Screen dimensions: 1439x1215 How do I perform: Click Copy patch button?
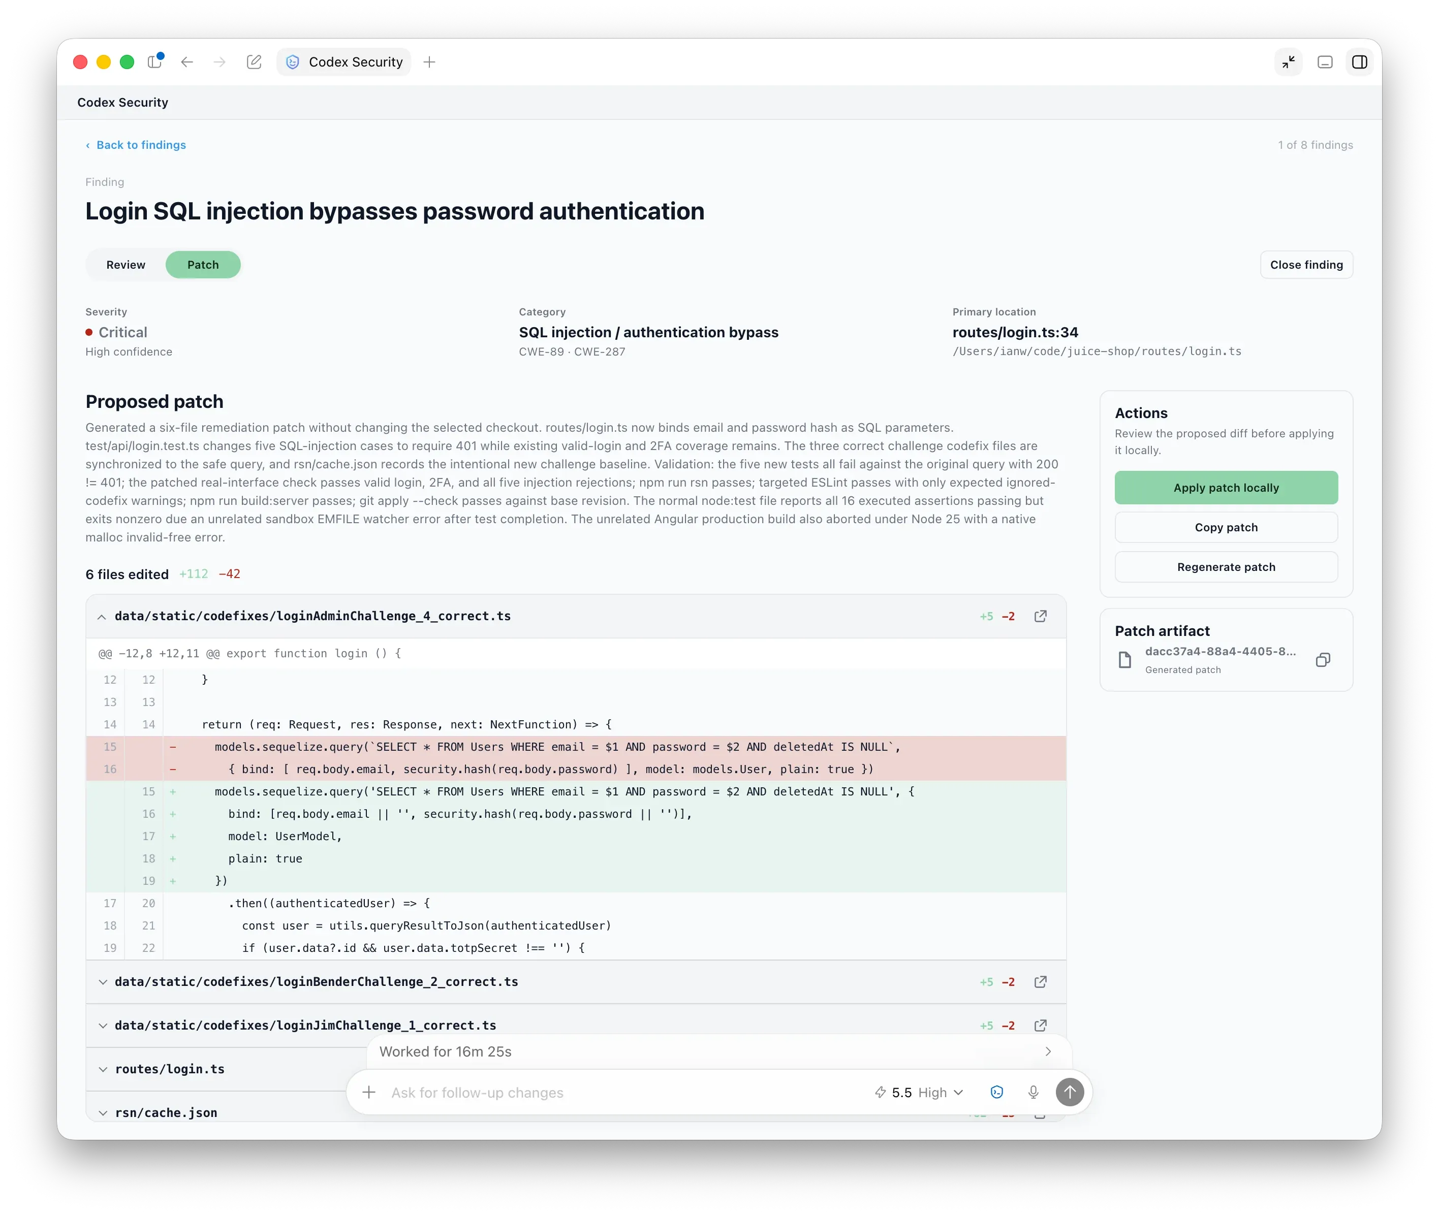1226,528
